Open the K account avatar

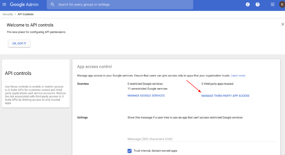tap(282, 5)
